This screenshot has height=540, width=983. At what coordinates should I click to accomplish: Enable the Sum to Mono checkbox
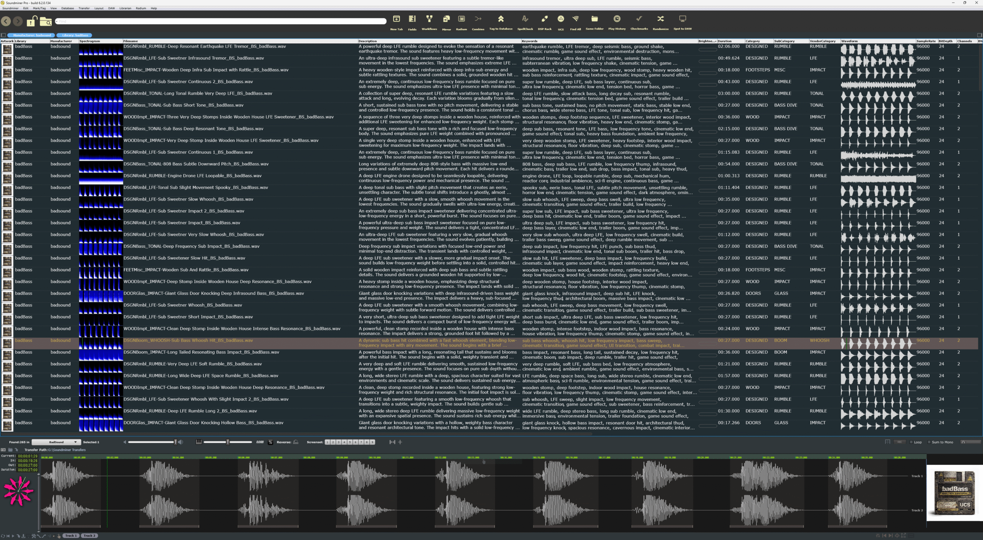[929, 442]
